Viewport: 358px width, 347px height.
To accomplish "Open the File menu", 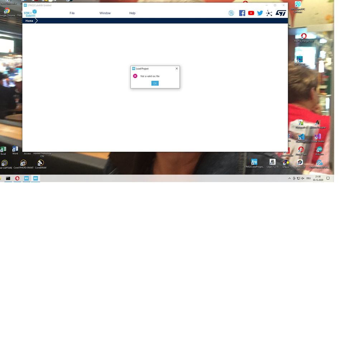I will tap(72, 13).
